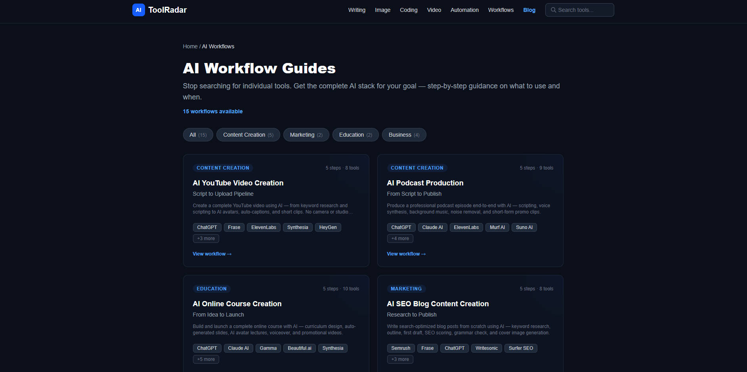Open the Coding category
This screenshot has width=747, height=372.
(409, 10)
